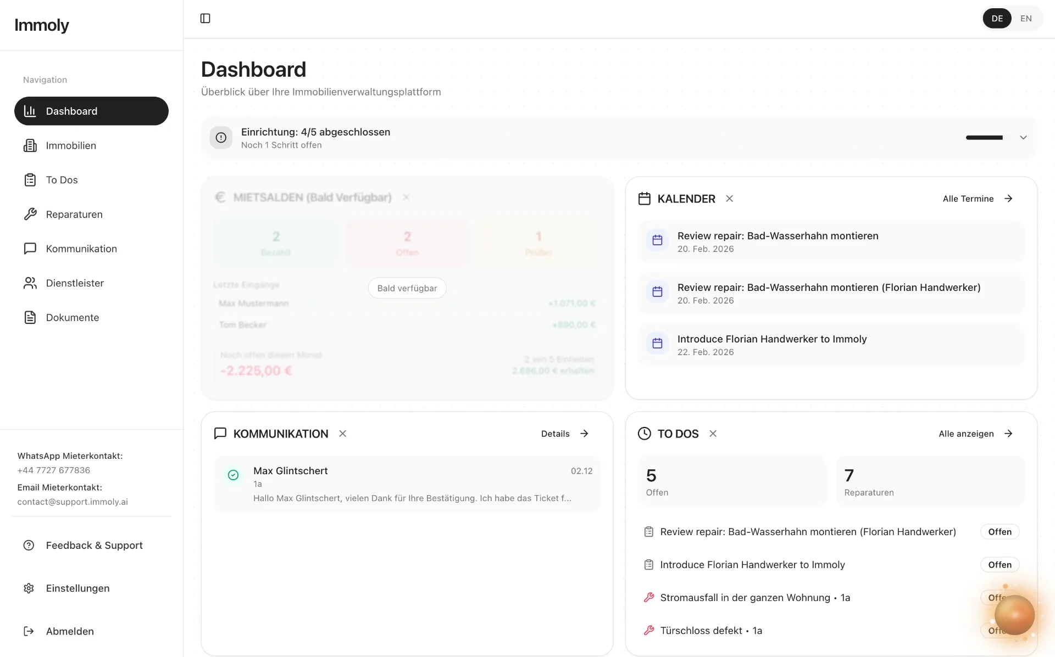
Task: Open Review repair (Florian Handwerker) to-do item
Action: click(x=808, y=532)
